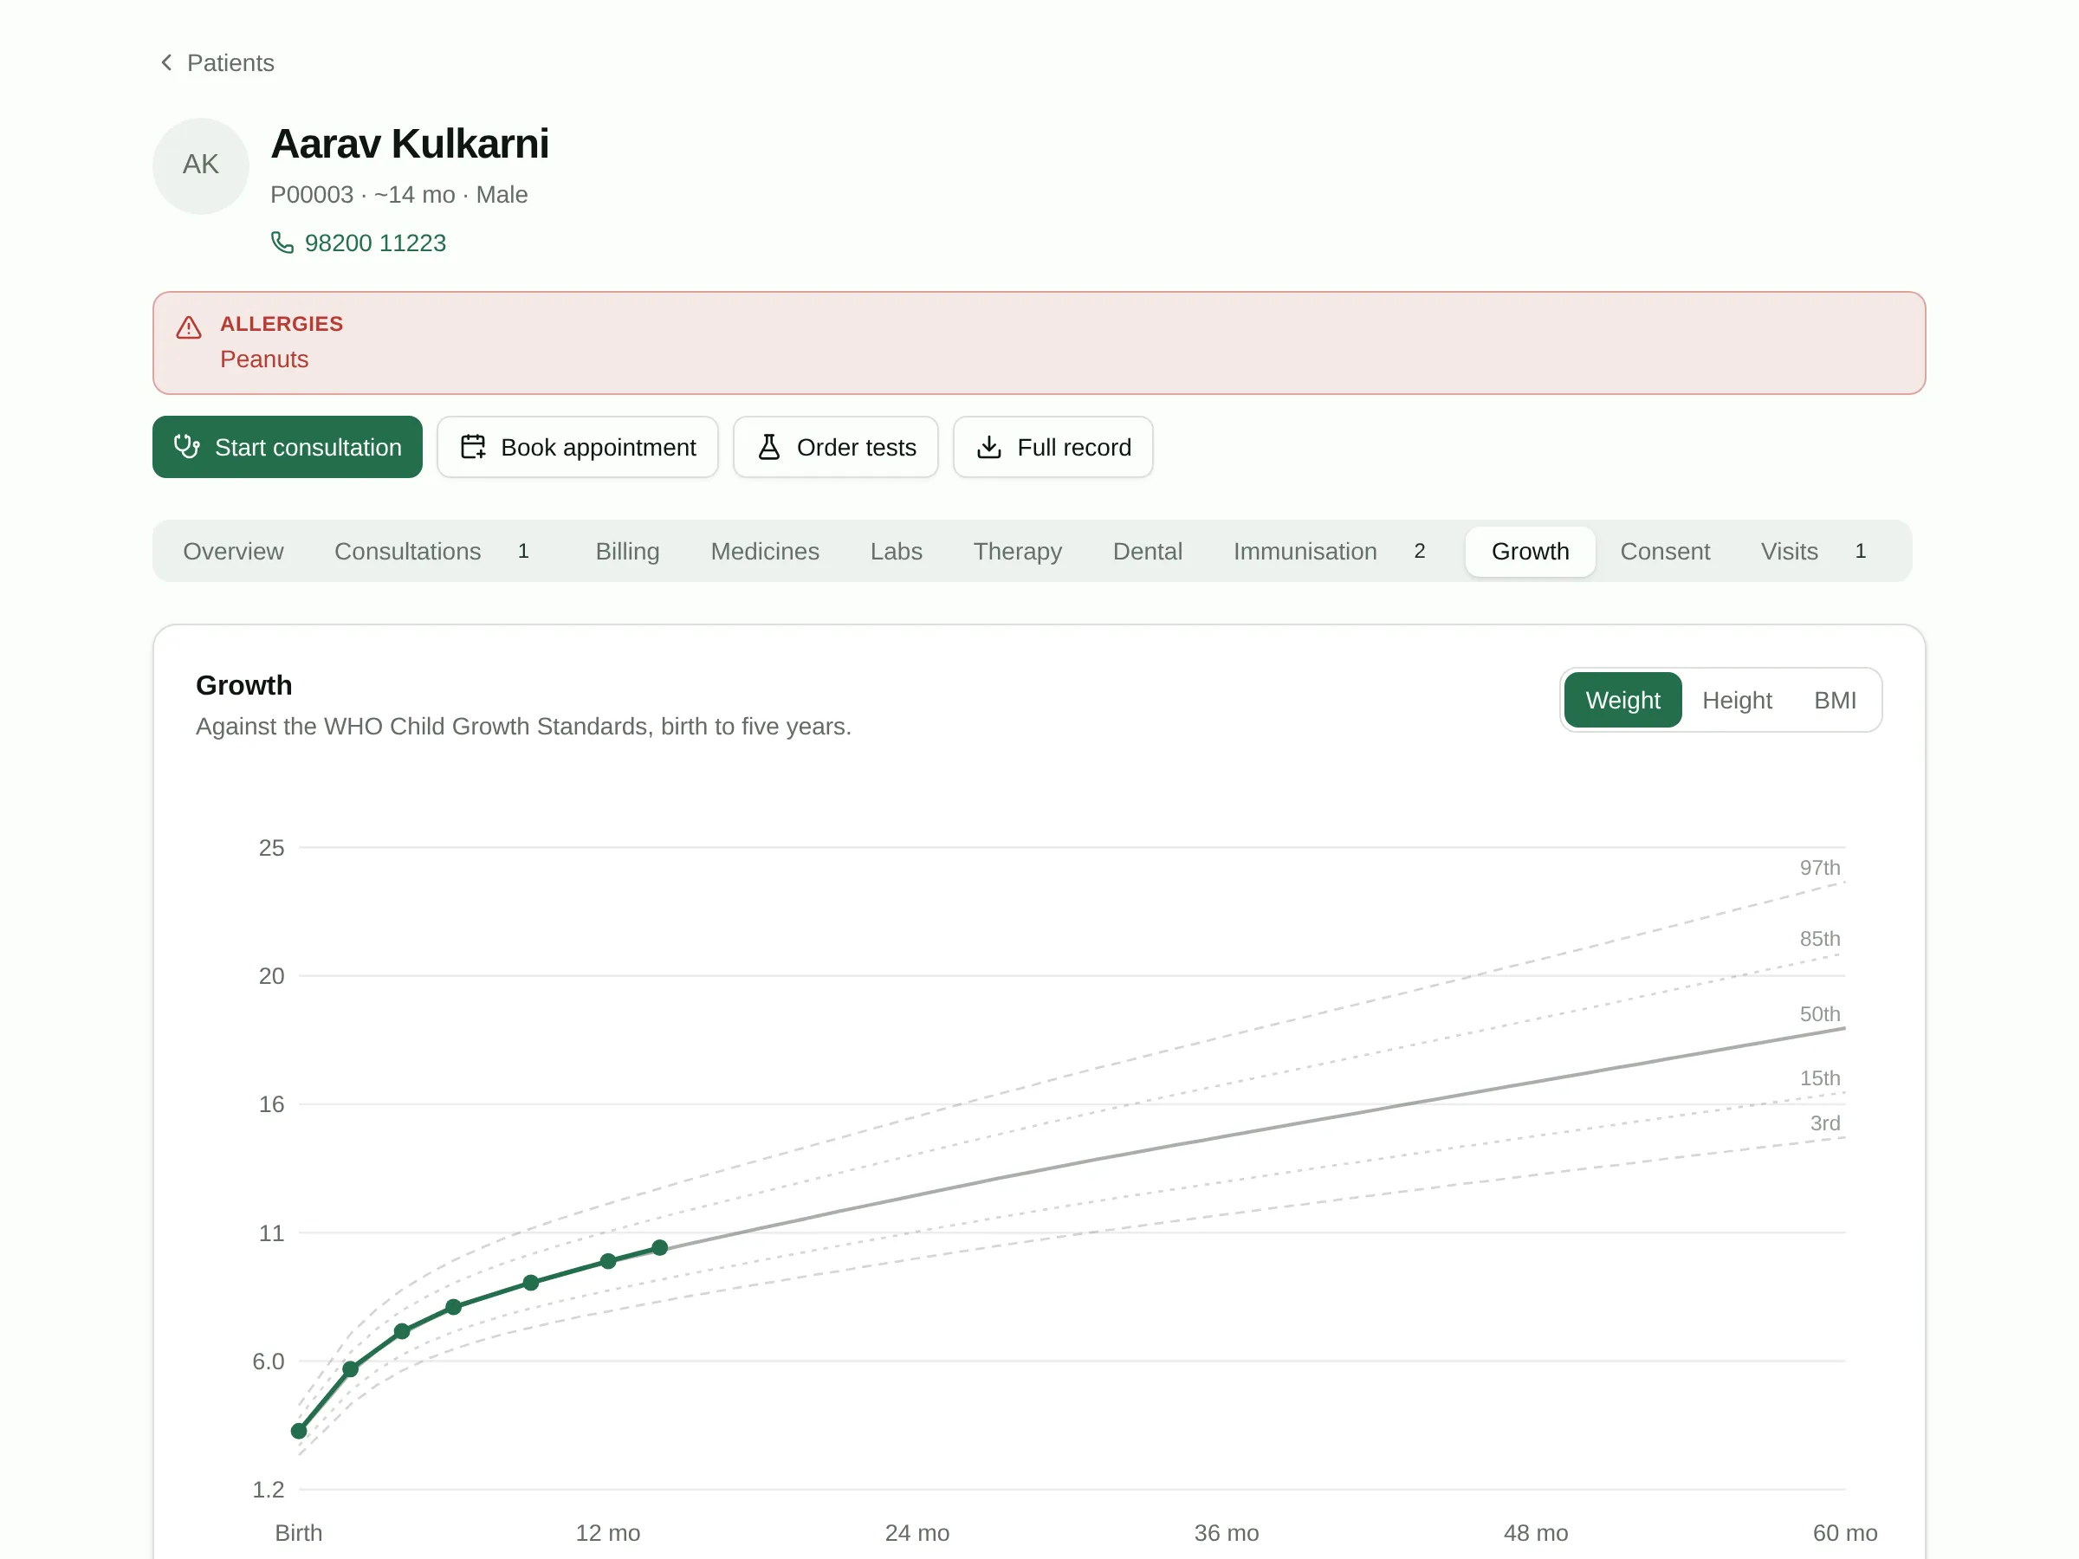The width and height of the screenshot is (2079, 1559).
Task: Click the 60 mo axis label
Action: point(1845,1533)
